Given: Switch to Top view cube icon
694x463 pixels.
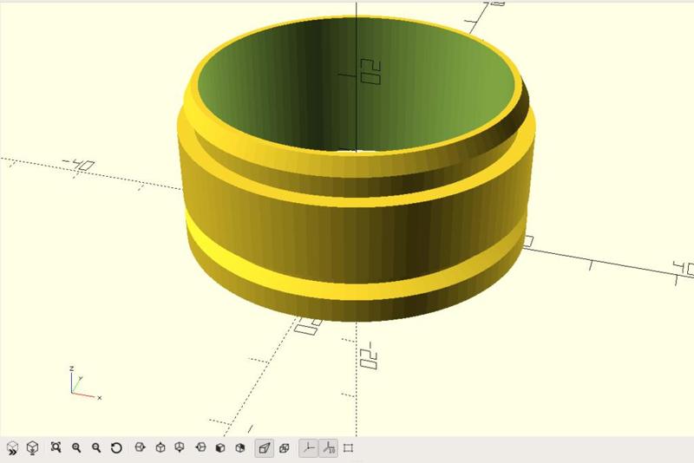Looking at the screenshot, I should pyautogui.click(x=160, y=447).
